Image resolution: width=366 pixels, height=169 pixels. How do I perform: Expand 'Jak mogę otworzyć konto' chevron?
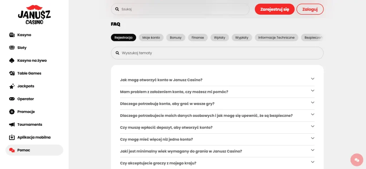coord(312,79)
